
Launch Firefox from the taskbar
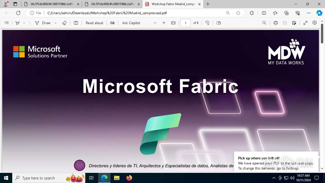(129, 178)
